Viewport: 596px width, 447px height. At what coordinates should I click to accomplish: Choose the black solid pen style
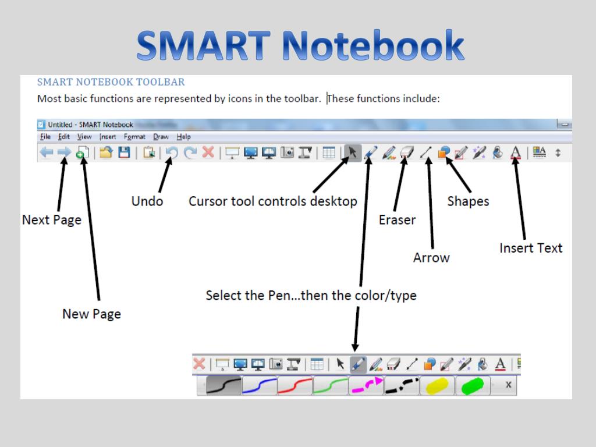tap(223, 385)
